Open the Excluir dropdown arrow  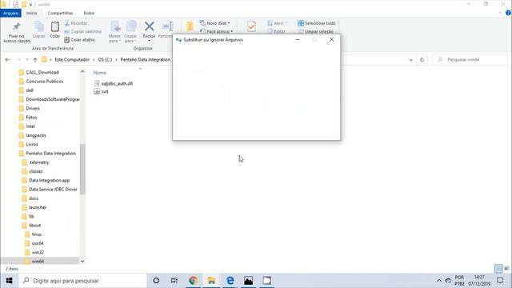click(x=150, y=41)
